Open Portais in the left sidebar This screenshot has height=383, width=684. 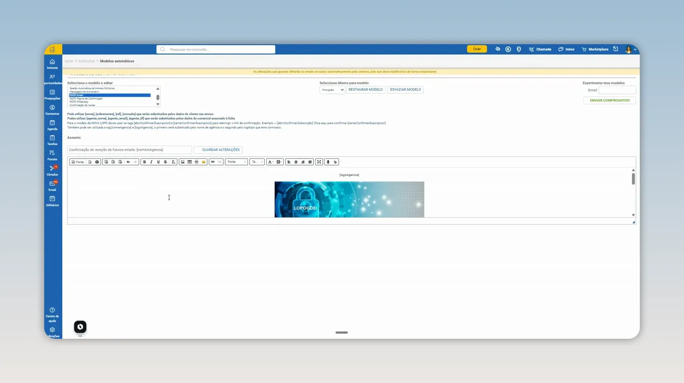(52, 155)
